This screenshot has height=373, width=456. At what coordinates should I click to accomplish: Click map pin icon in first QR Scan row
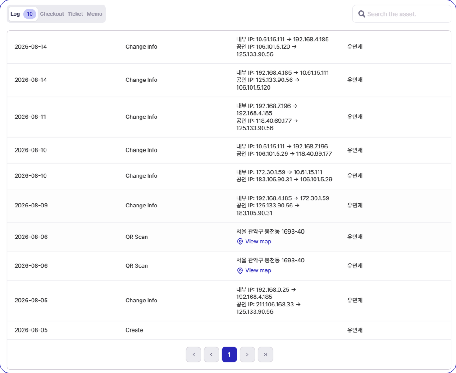240,242
